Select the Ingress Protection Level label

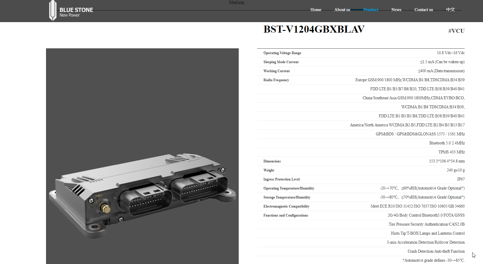281,179
